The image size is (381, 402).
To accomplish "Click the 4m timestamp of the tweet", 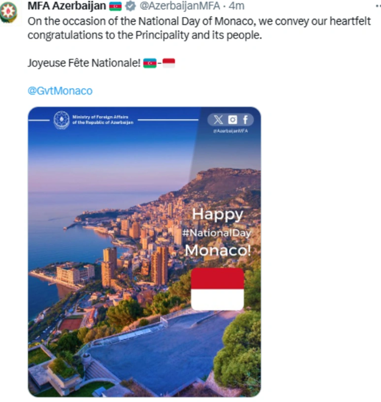I will 237,7.
